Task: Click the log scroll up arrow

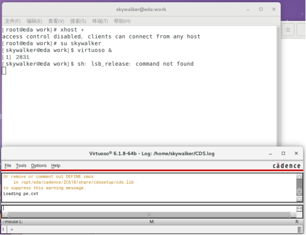Action: pyautogui.click(x=299, y=177)
